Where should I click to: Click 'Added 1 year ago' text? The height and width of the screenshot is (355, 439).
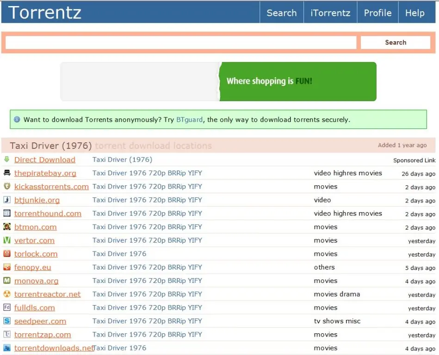[402, 145]
